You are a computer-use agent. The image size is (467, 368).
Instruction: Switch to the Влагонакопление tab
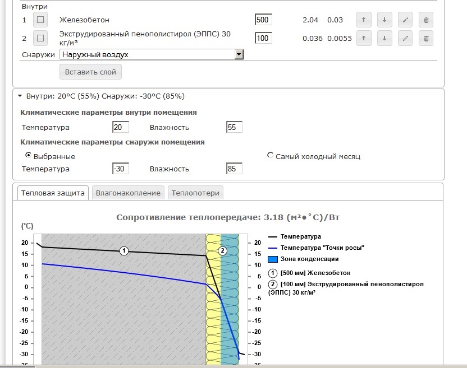128,193
